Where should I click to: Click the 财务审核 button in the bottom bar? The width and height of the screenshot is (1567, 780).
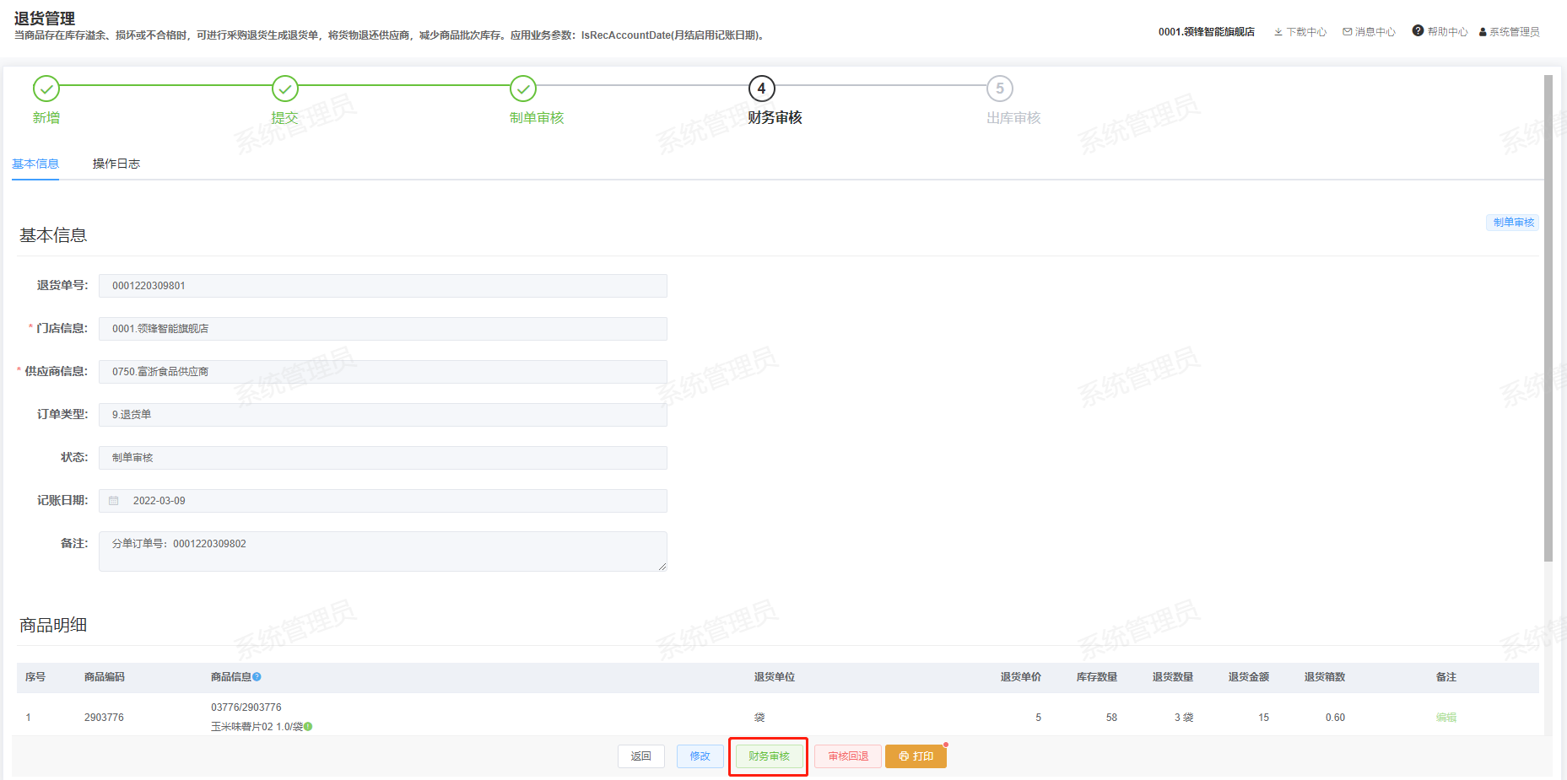point(769,756)
